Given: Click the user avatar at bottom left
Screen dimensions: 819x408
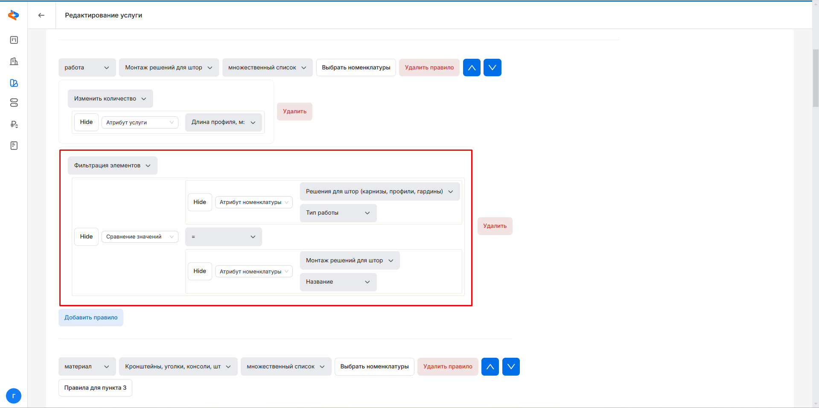Looking at the screenshot, I should point(14,396).
